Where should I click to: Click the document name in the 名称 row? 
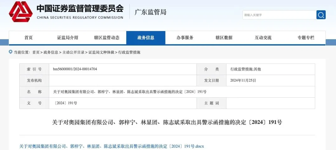coord(130,92)
